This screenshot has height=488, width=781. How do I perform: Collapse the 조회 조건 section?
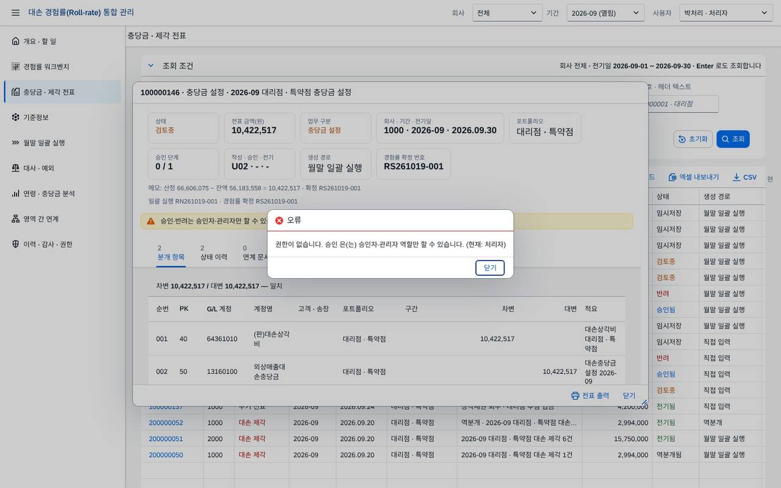tap(151, 66)
